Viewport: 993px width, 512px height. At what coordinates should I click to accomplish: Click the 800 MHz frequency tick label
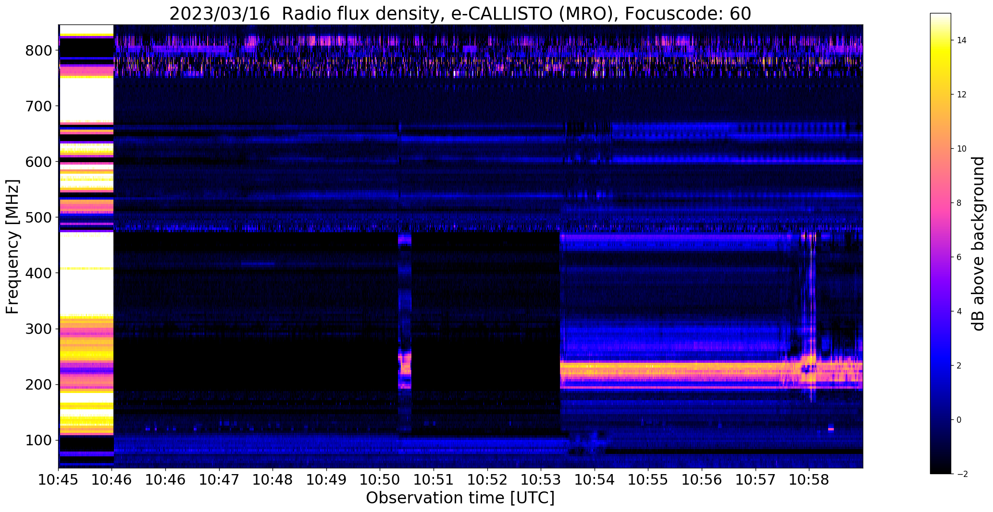click(39, 50)
